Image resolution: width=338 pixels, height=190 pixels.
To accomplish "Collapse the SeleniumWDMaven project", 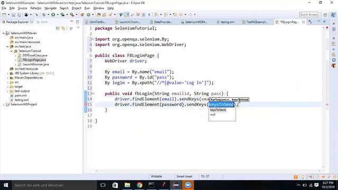I will coord(4,33).
